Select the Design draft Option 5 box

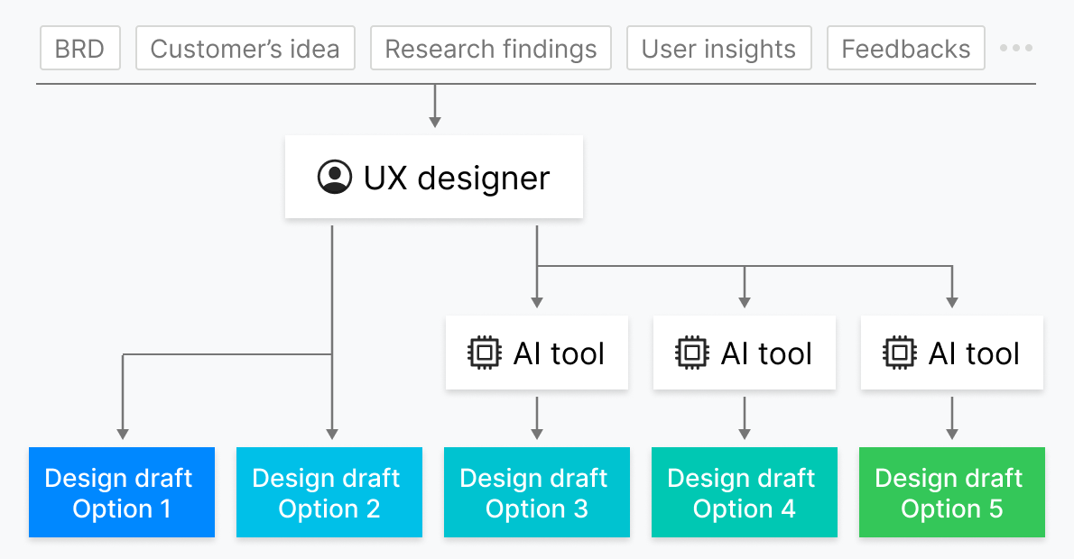[x=952, y=492]
